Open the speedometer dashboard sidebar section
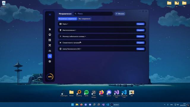This screenshot has width=190, height=107. point(50,35)
